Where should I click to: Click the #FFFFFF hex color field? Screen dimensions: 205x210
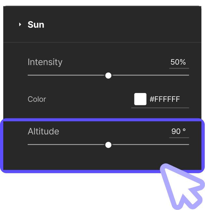165,99
